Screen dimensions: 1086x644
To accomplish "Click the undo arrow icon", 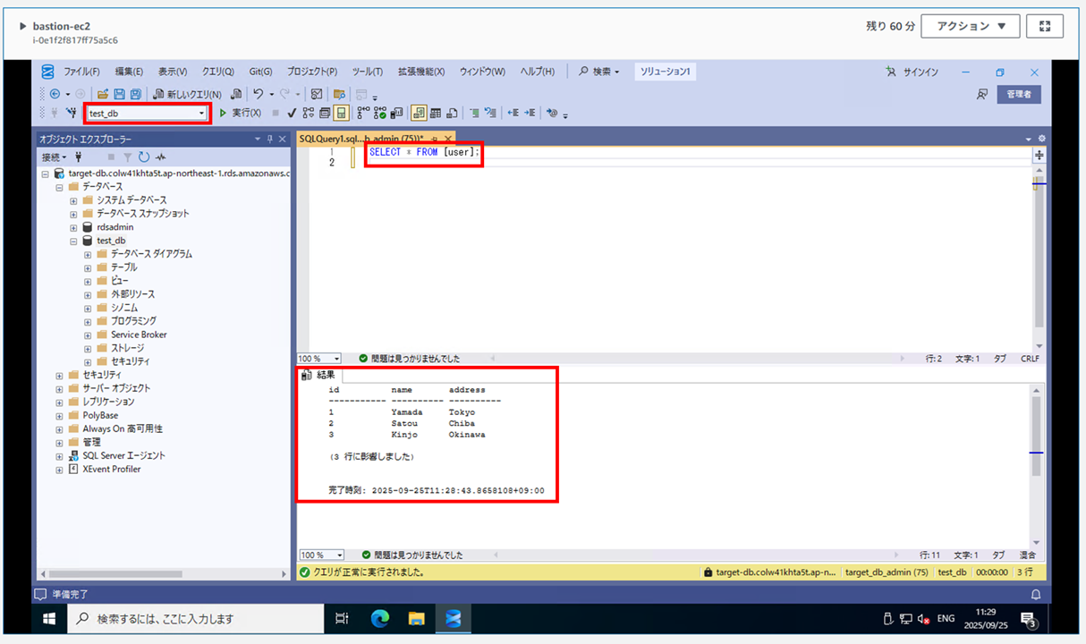I will coord(259,94).
